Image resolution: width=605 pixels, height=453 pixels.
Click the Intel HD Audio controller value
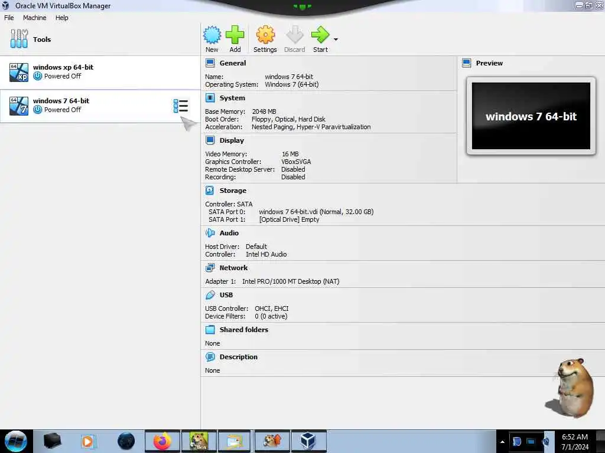[x=266, y=254]
